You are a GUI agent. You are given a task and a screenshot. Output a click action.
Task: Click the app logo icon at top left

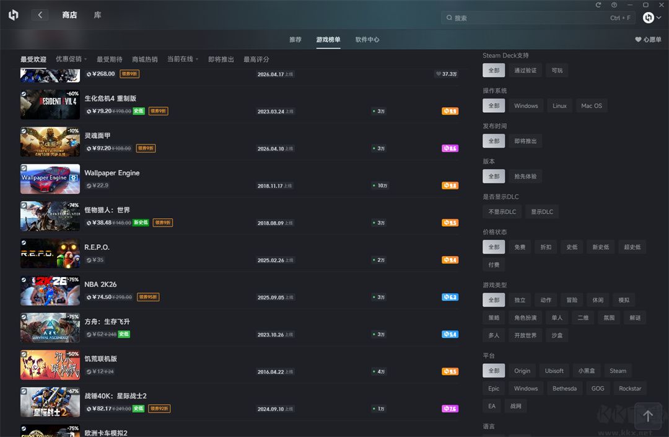(x=14, y=15)
